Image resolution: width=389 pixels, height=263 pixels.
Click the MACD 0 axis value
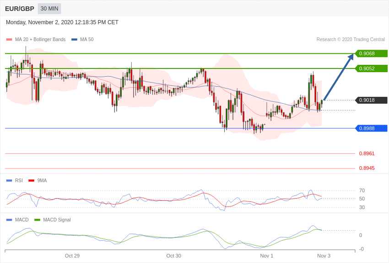[x=361, y=235]
